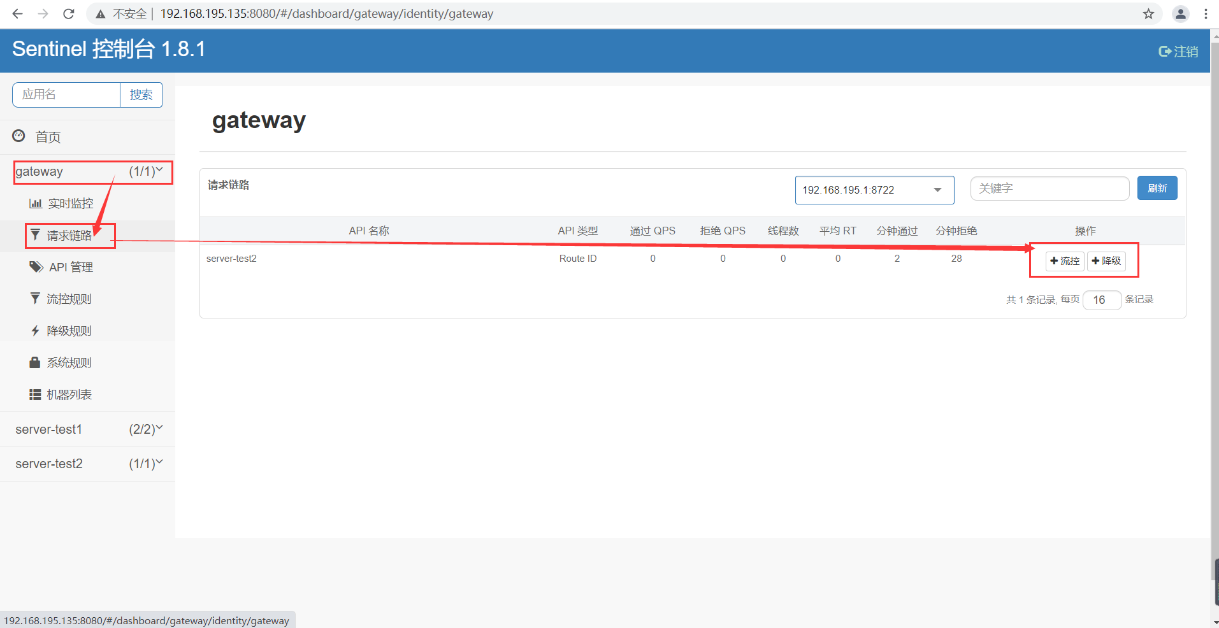Click the 平均 RT column header
This screenshot has height=628, width=1219.
pyautogui.click(x=838, y=231)
